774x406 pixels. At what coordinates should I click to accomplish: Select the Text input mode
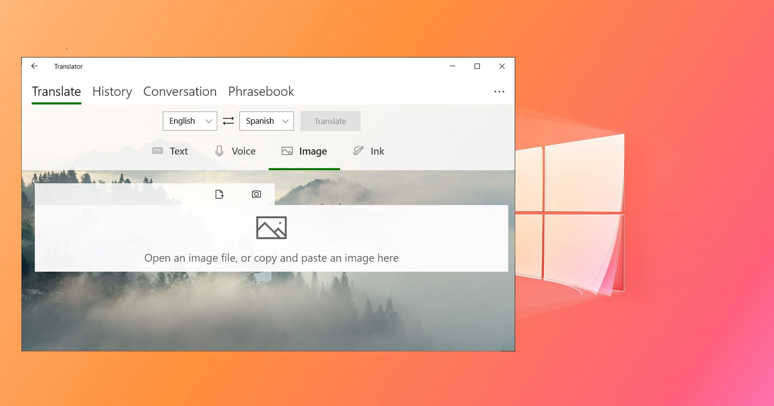point(170,151)
